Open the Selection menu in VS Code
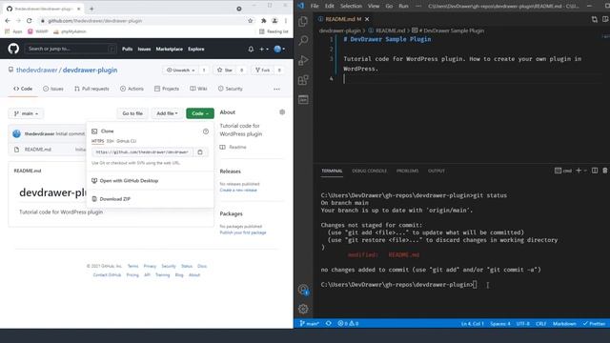Screen dimensions: 610x343 [x=351, y=6]
